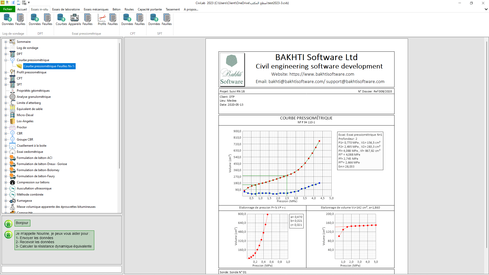Collapse the ribbon with the chevron
The width and height of the screenshot is (489, 275).
click(x=486, y=9)
